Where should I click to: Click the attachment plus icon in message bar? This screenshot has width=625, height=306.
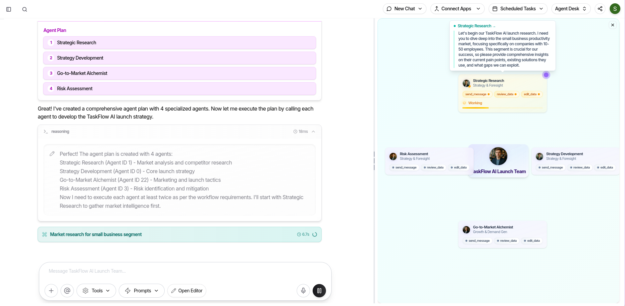(51, 291)
